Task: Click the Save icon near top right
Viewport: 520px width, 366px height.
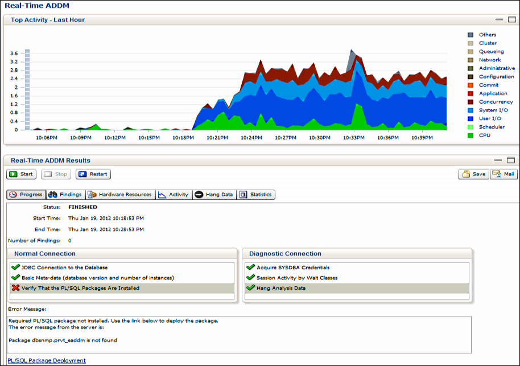Action: (x=466, y=174)
